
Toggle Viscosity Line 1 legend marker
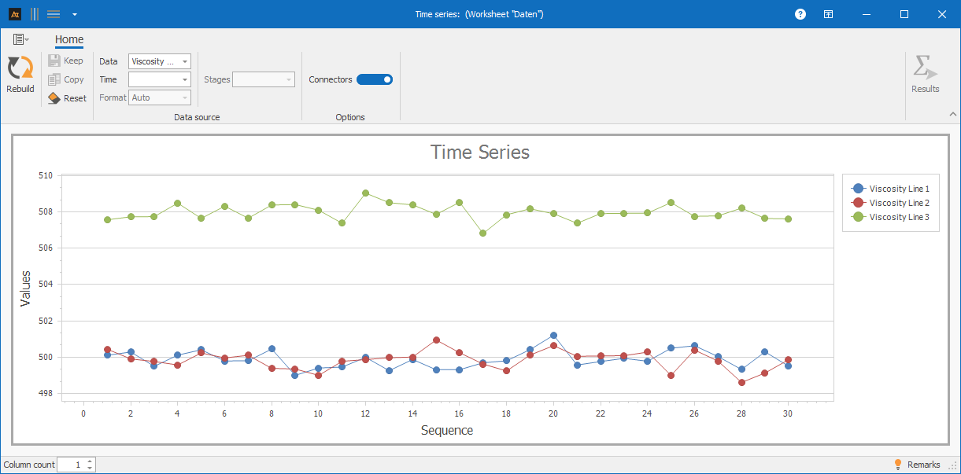(x=858, y=189)
